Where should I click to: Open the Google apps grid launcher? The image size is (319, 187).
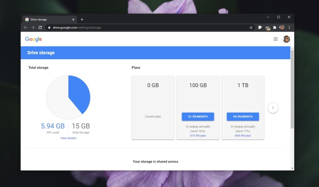(x=275, y=39)
